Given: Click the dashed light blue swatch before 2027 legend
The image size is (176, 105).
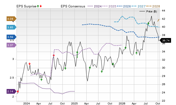Looking at the screenshot, I should [x=134, y=6].
